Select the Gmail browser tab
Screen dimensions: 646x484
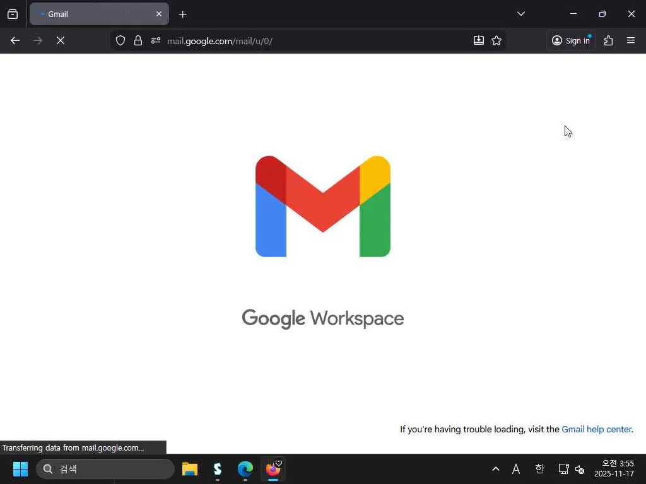pos(99,14)
